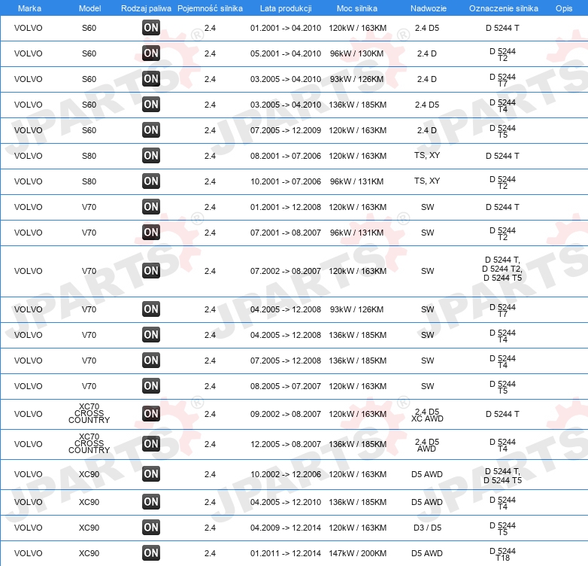Click the Moc silnika column header
588x566 pixels.
coord(357,8)
